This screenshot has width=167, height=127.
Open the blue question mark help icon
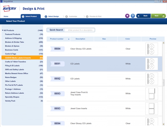coord(133,16)
